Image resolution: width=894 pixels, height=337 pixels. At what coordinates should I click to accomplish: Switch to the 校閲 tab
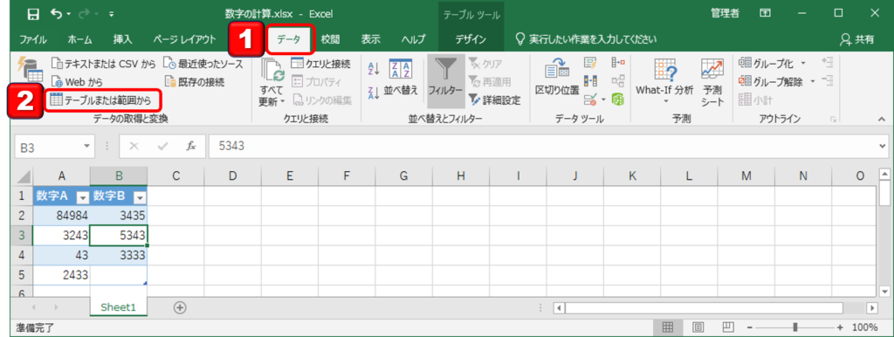[x=331, y=39]
